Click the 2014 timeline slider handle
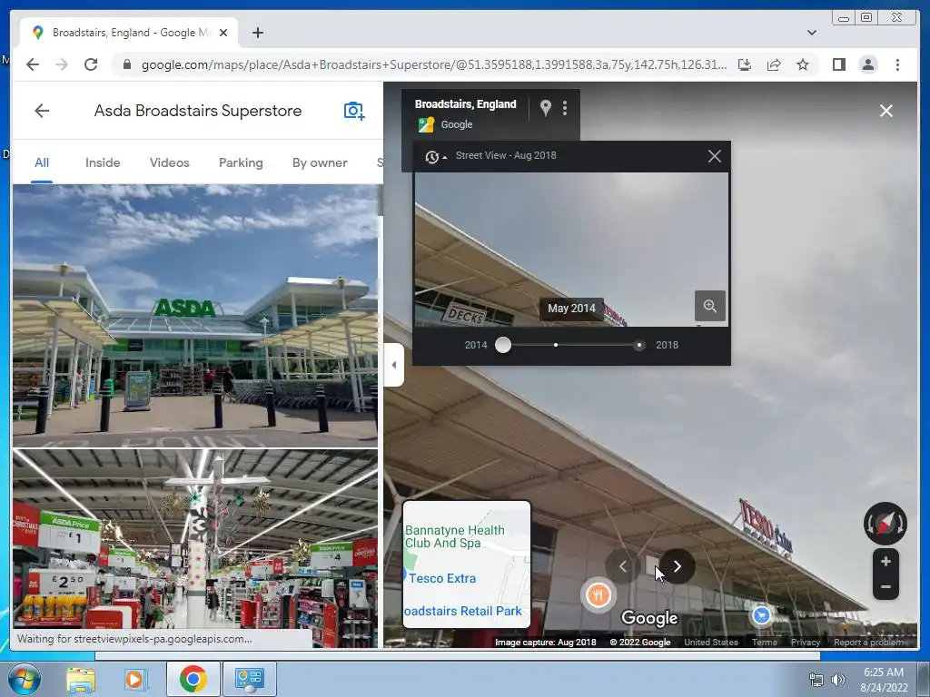This screenshot has height=697, width=930. pyautogui.click(x=503, y=345)
